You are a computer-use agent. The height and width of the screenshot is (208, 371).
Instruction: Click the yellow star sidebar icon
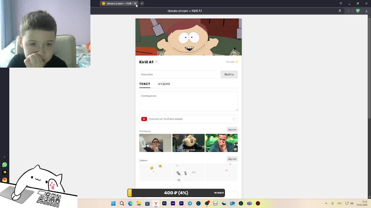coord(4,172)
